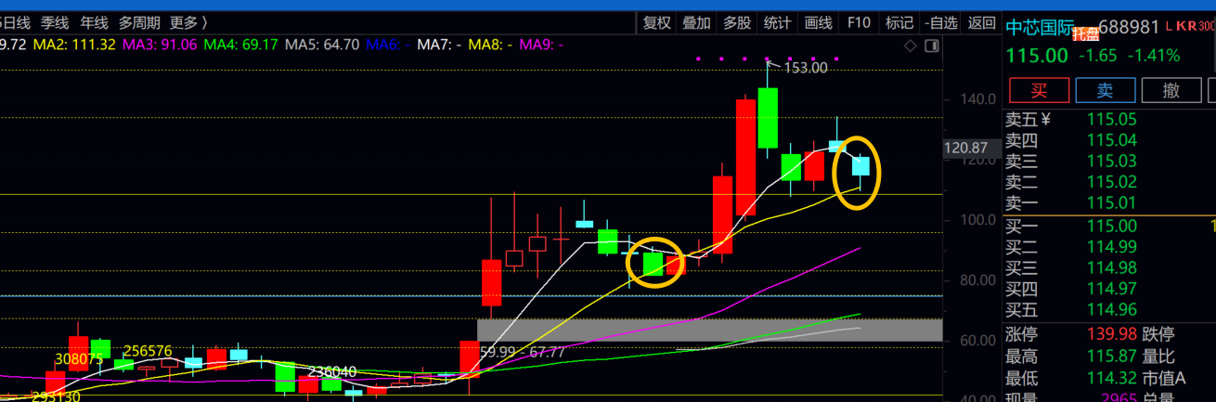Viewport: 1216px width, 402px height.
Task: Open the 多周期 multi-period view
Action: tap(139, 22)
